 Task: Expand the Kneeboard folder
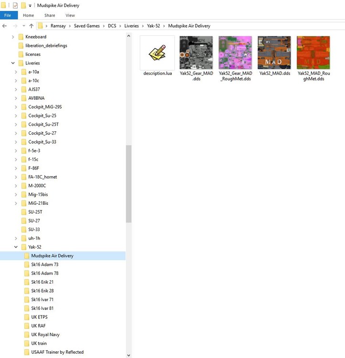[x=13, y=37]
